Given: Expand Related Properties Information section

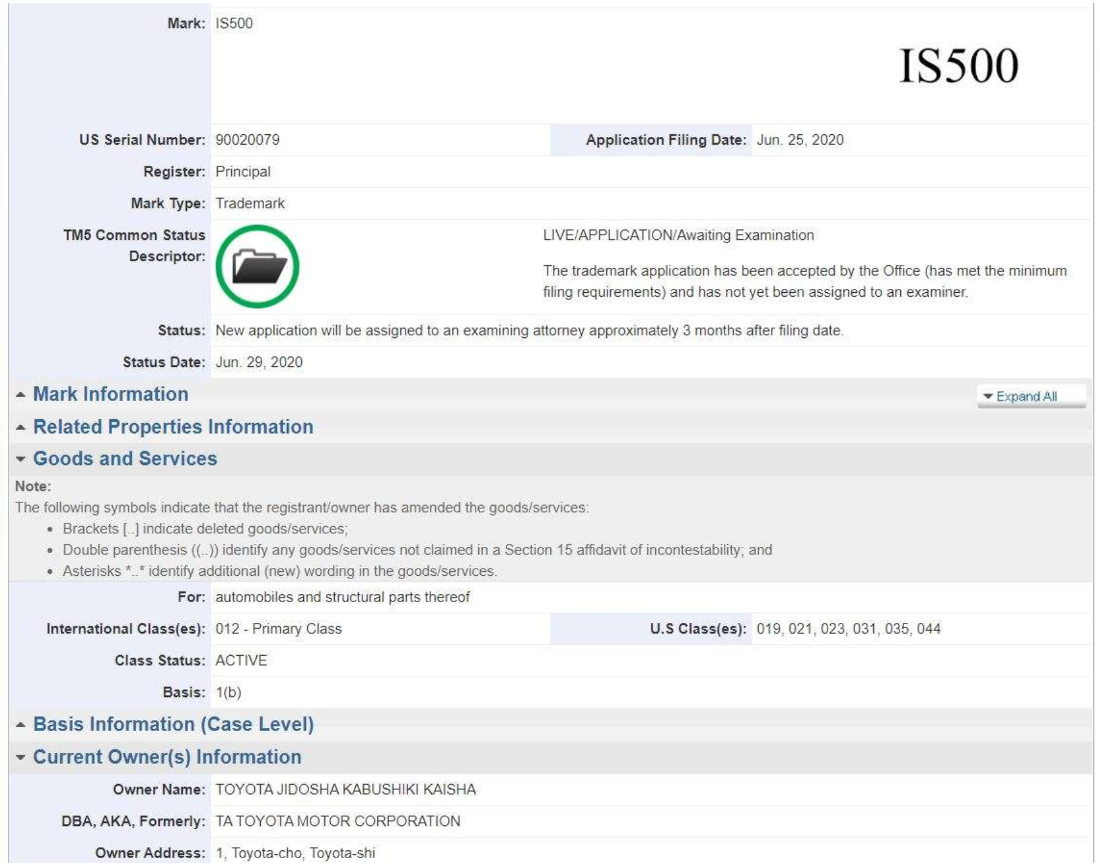Looking at the screenshot, I should (x=173, y=427).
